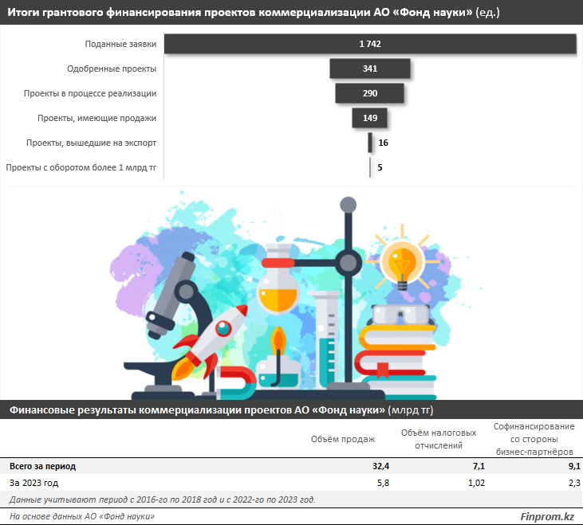Click the Finprom.kz logo text

coord(547,516)
